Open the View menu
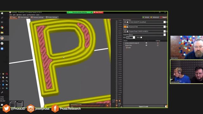 point(24,15)
